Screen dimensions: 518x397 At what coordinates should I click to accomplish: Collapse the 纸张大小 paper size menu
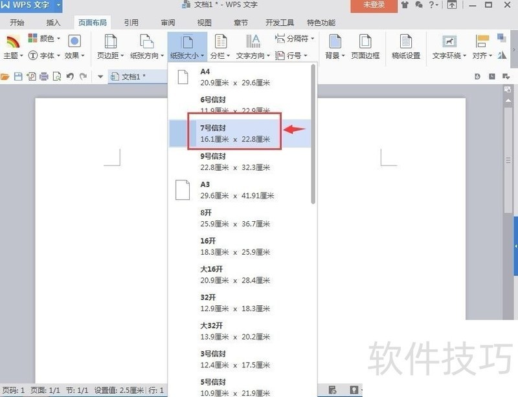click(187, 47)
